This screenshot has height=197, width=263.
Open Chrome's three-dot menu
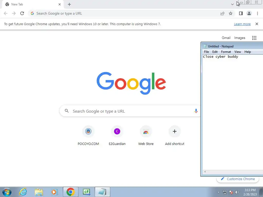point(257,13)
